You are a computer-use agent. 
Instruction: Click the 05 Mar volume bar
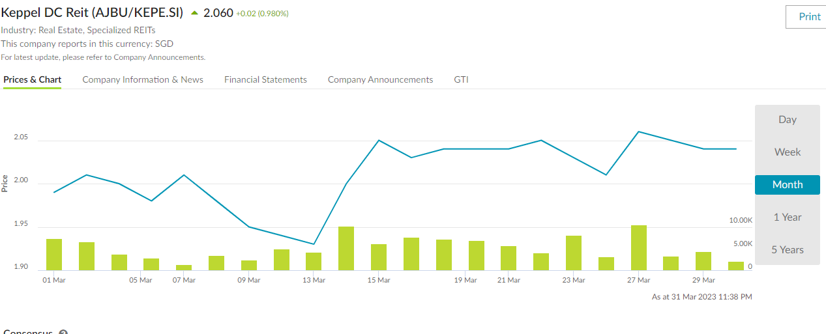click(x=151, y=264)
